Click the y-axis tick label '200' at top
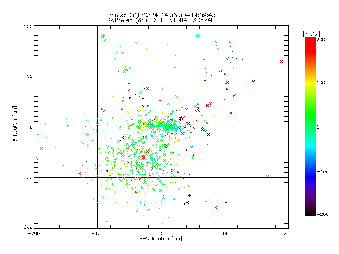Screen dimensions: 339x254 [x=28, y=27]
